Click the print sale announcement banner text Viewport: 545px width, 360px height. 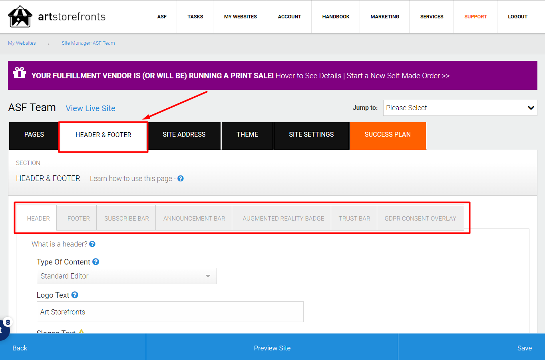click(x=153, y=76)
